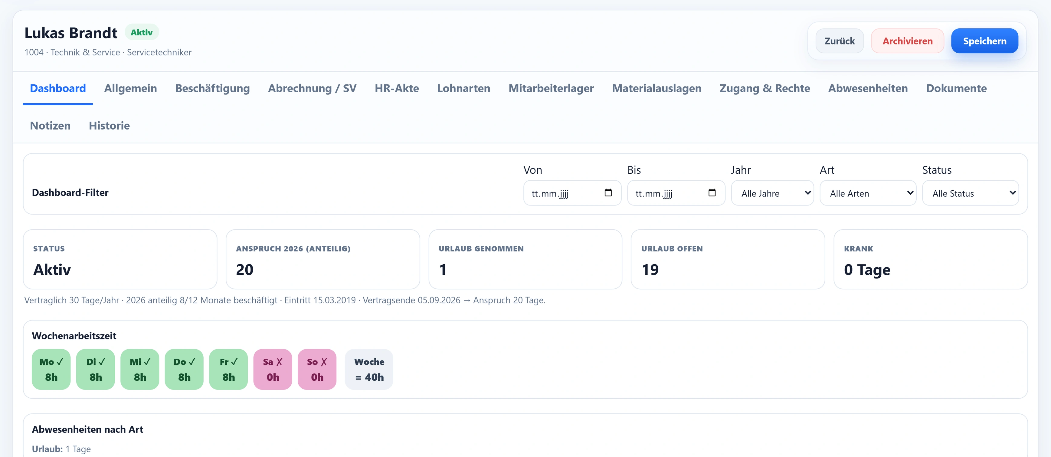The width and height of the screenshot is (1051, 457).
Task: Click the green Aktiv status badge
Action: [x=142, y=32]
